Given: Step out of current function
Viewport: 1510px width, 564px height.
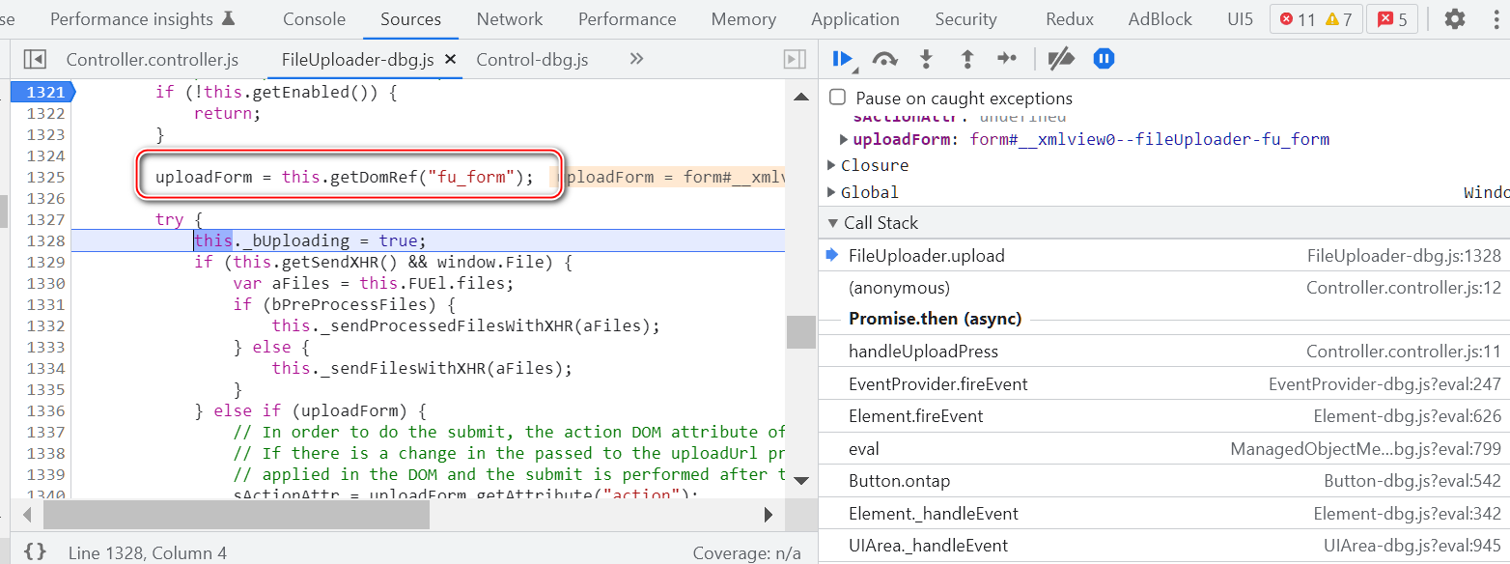Looking at the screenshot, I should pos(966,60).
